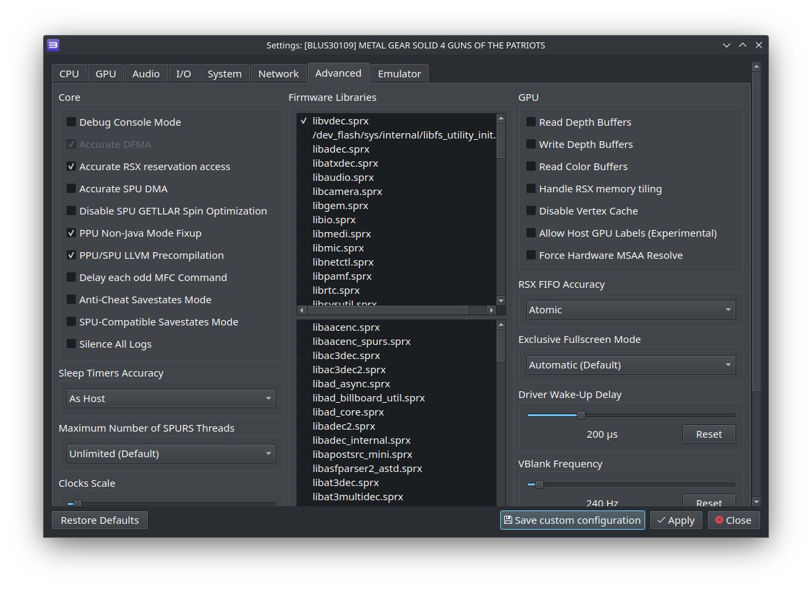The height and width of the screenshot is (589, 812).
Task: Enable Delay each odd MFC Command
Action: [x=71, y=277]
